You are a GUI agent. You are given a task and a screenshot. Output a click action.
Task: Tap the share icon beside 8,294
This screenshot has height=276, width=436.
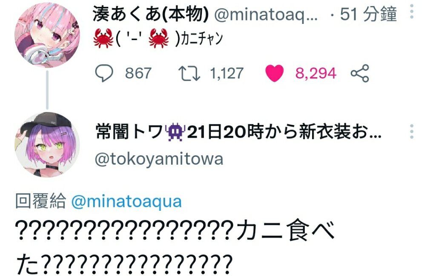point(360,73)
